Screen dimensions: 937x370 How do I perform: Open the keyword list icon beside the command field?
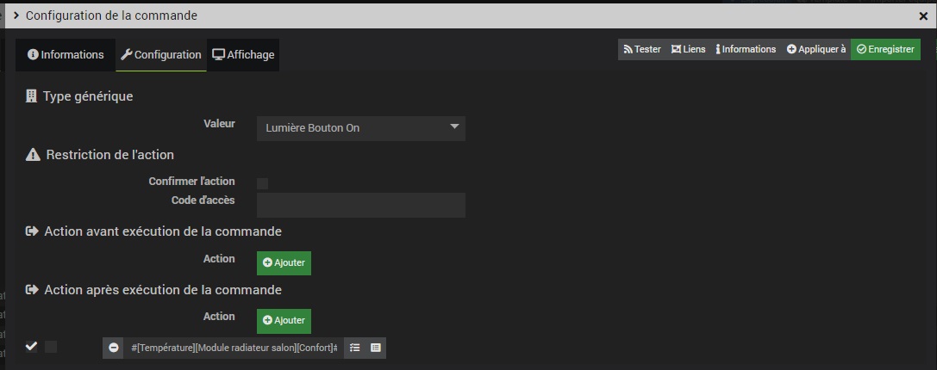[355, 348]
